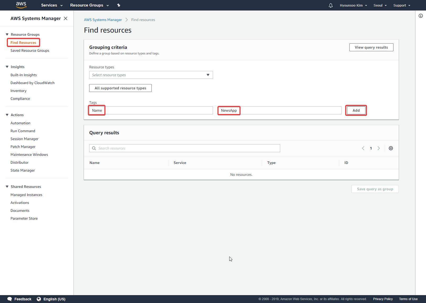
Task: Click the ID column header
Action: click(346, 163)
